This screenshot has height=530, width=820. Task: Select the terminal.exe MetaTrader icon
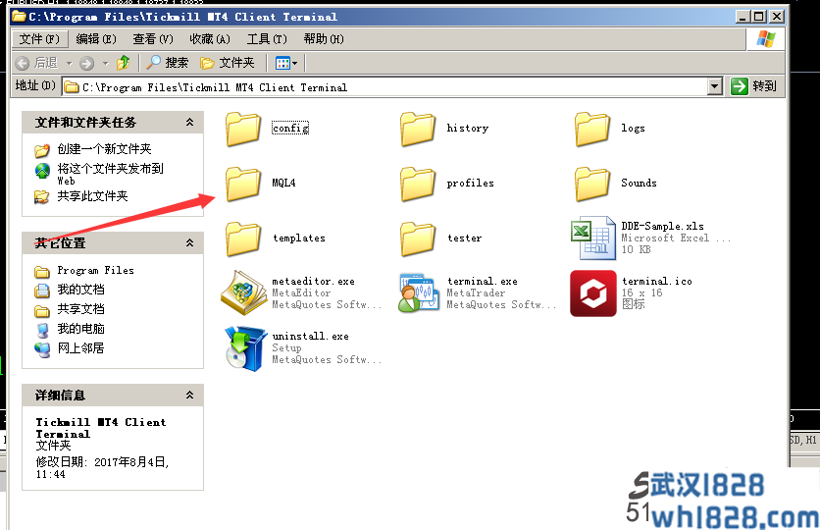[x=418, y=292]
